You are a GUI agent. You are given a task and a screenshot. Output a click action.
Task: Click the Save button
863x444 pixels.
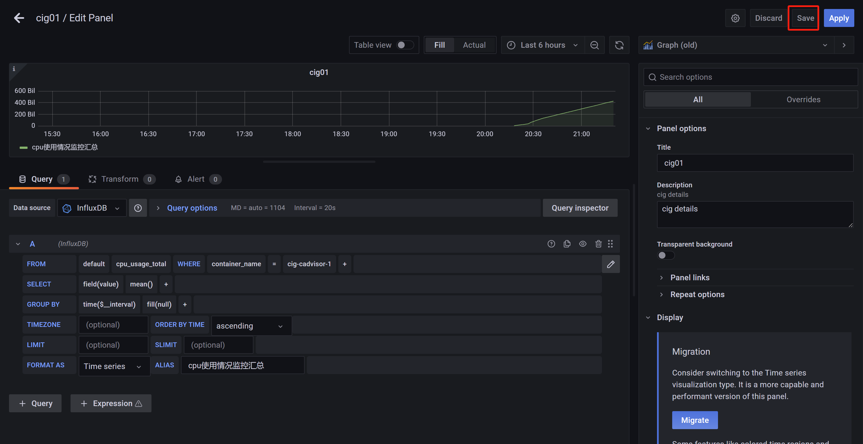805,18
